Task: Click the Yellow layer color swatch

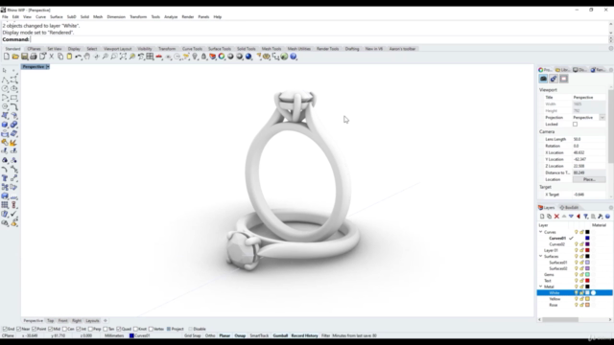Action: pyautogui.click(x=587, y=299)
